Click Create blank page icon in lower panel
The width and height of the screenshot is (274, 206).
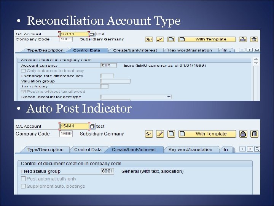coord(171,134)
